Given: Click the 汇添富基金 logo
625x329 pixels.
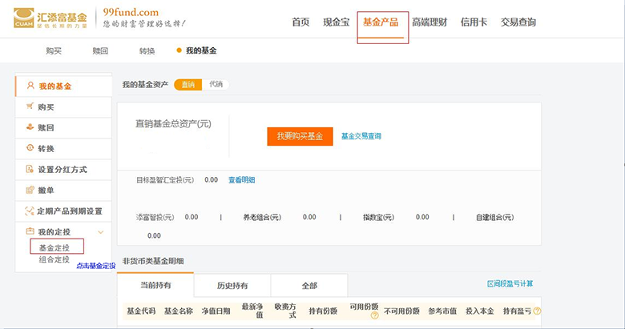Looking at the screenshot, I should click(50, 18).
